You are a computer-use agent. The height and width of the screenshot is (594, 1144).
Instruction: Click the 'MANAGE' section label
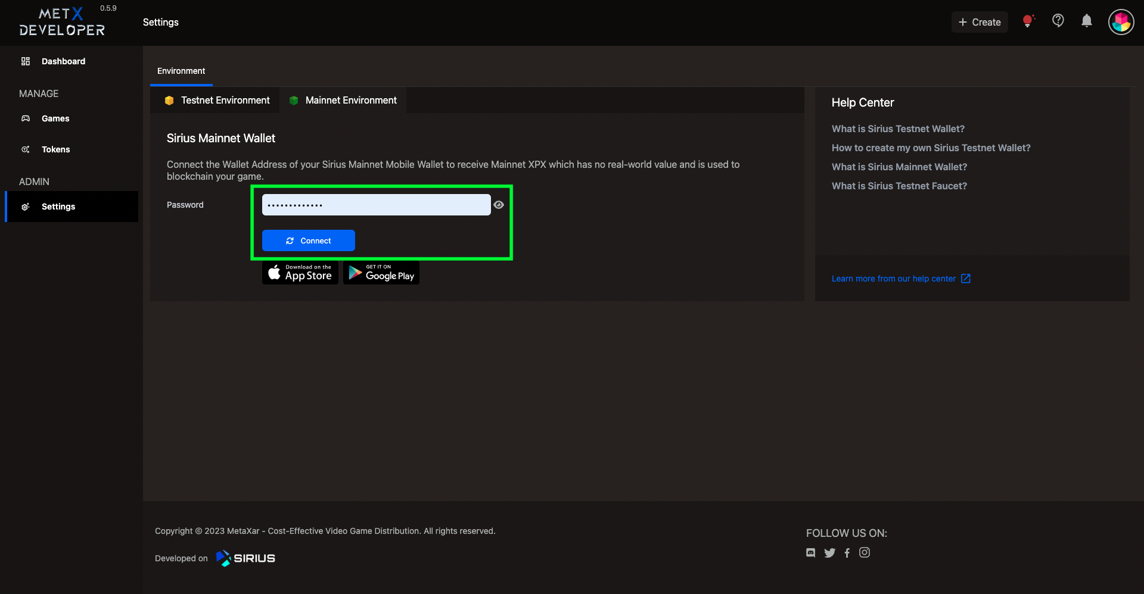[39, 93]
